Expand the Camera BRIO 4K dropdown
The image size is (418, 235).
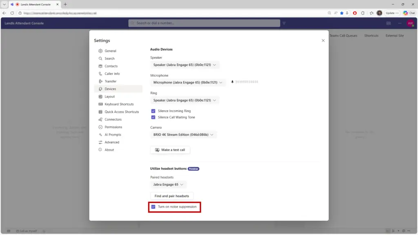click(x=183, y=135)
